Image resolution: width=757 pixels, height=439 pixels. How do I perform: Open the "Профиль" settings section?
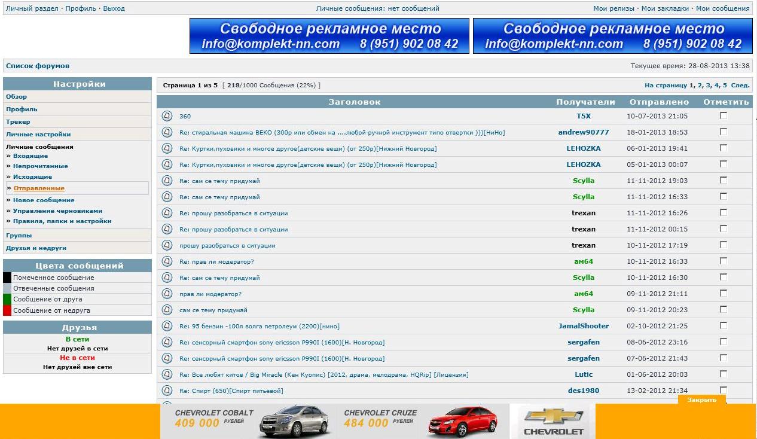[x=22, y=109]
